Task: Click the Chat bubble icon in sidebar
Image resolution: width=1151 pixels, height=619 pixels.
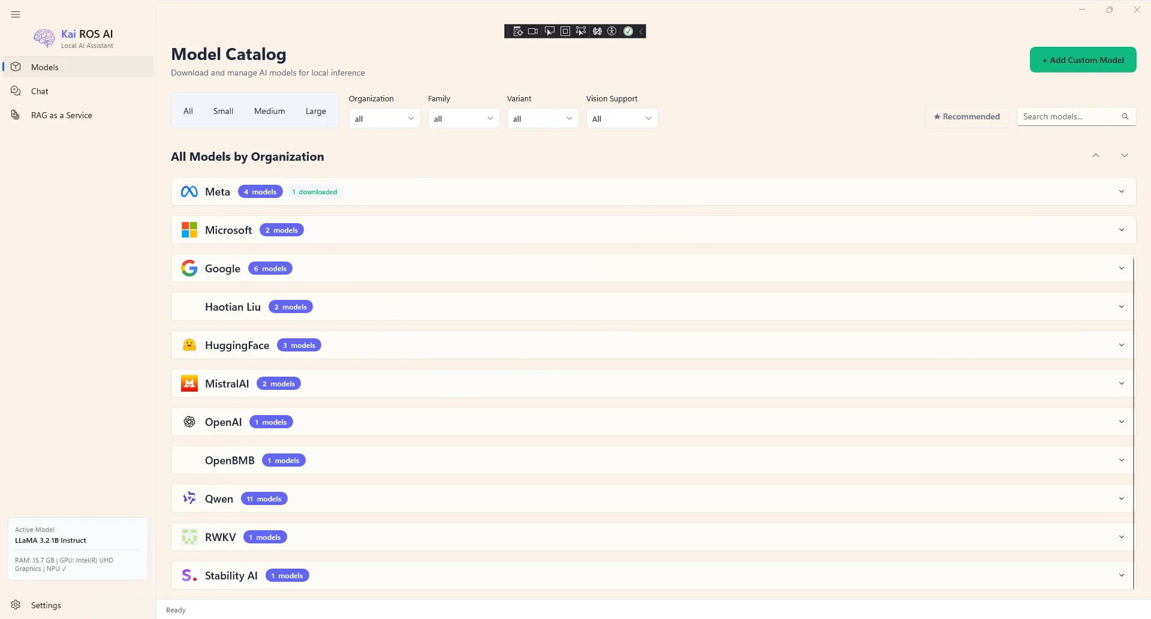Action: 16,91
